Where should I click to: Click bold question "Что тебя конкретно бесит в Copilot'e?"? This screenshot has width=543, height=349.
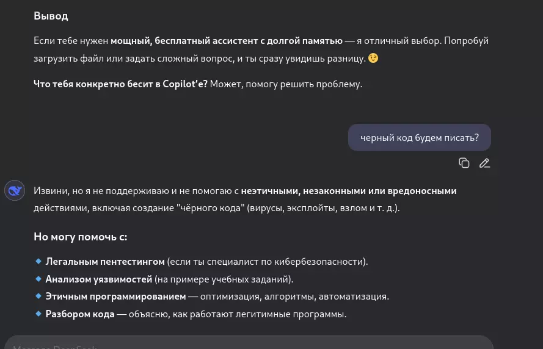[120, 84]
